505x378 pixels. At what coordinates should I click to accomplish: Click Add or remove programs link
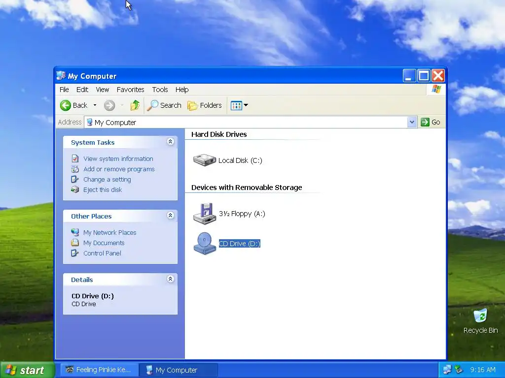119,169
